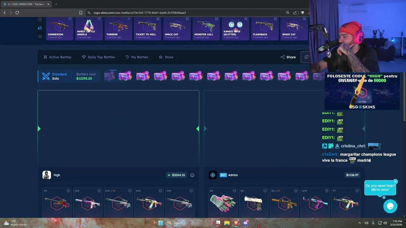This screenshot has height=228, width=406.
Task: Open the zoom magnifier in address bar
Action: click(x=288, y=13)
